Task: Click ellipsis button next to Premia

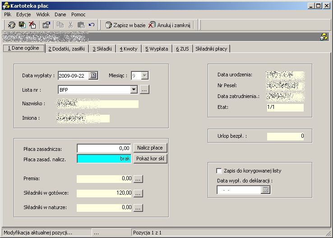Action: (138, 179)
